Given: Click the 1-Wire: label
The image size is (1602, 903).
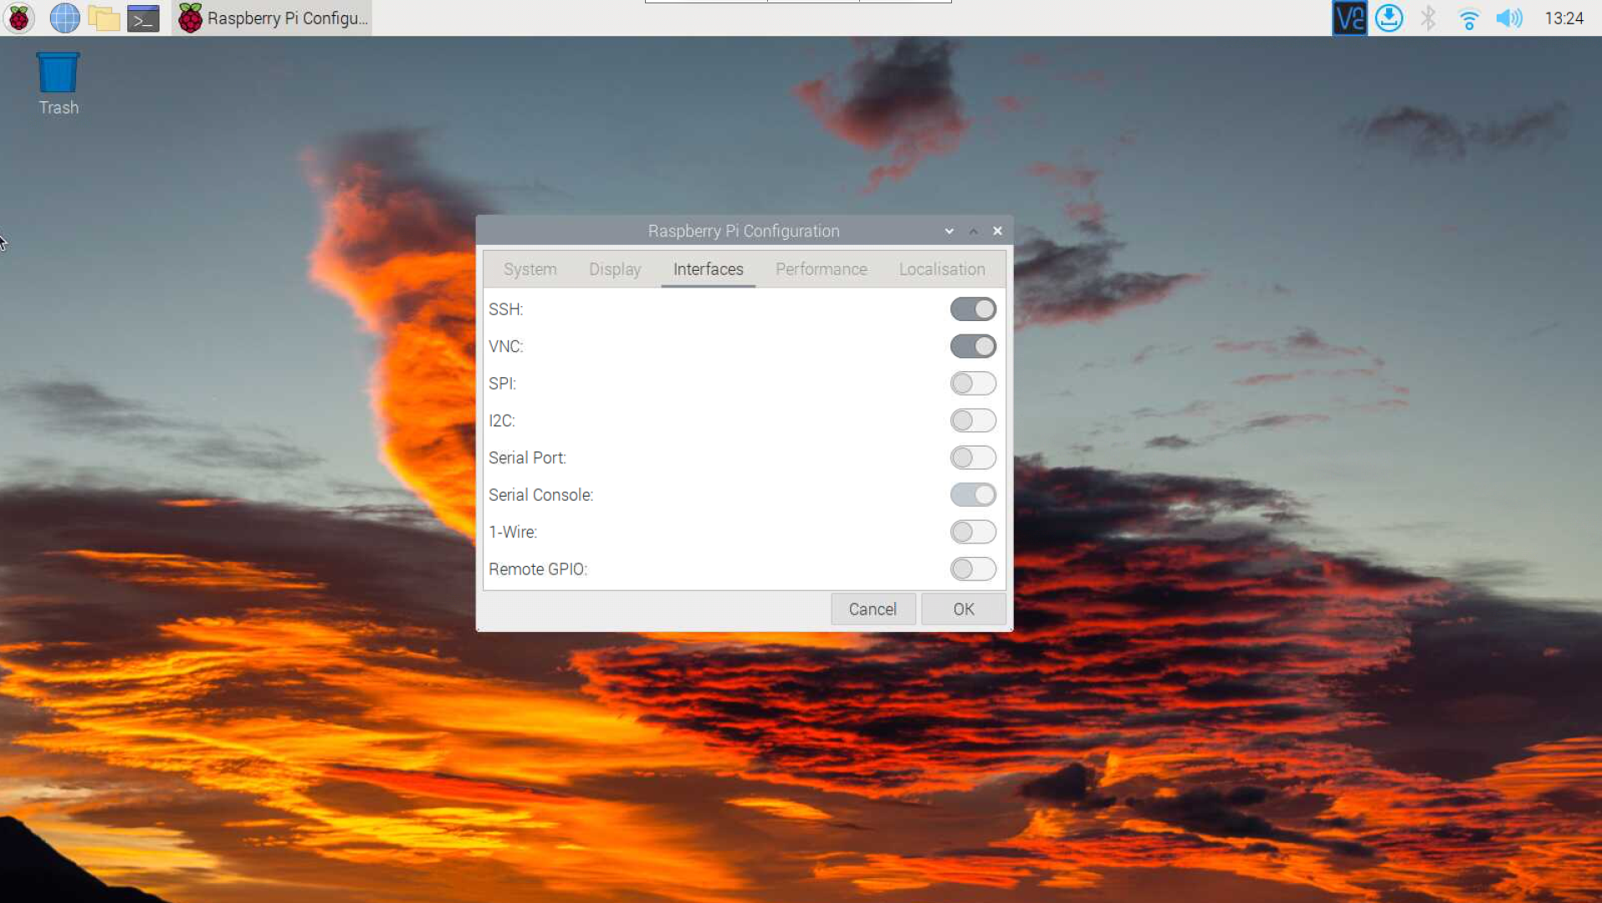Looking at the screenshot, I should click(513, 532).
